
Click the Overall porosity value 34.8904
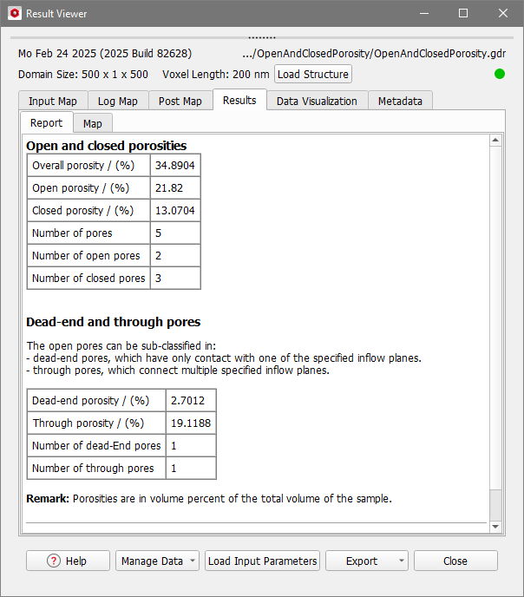pyautogui.click(x=175, y=165)
